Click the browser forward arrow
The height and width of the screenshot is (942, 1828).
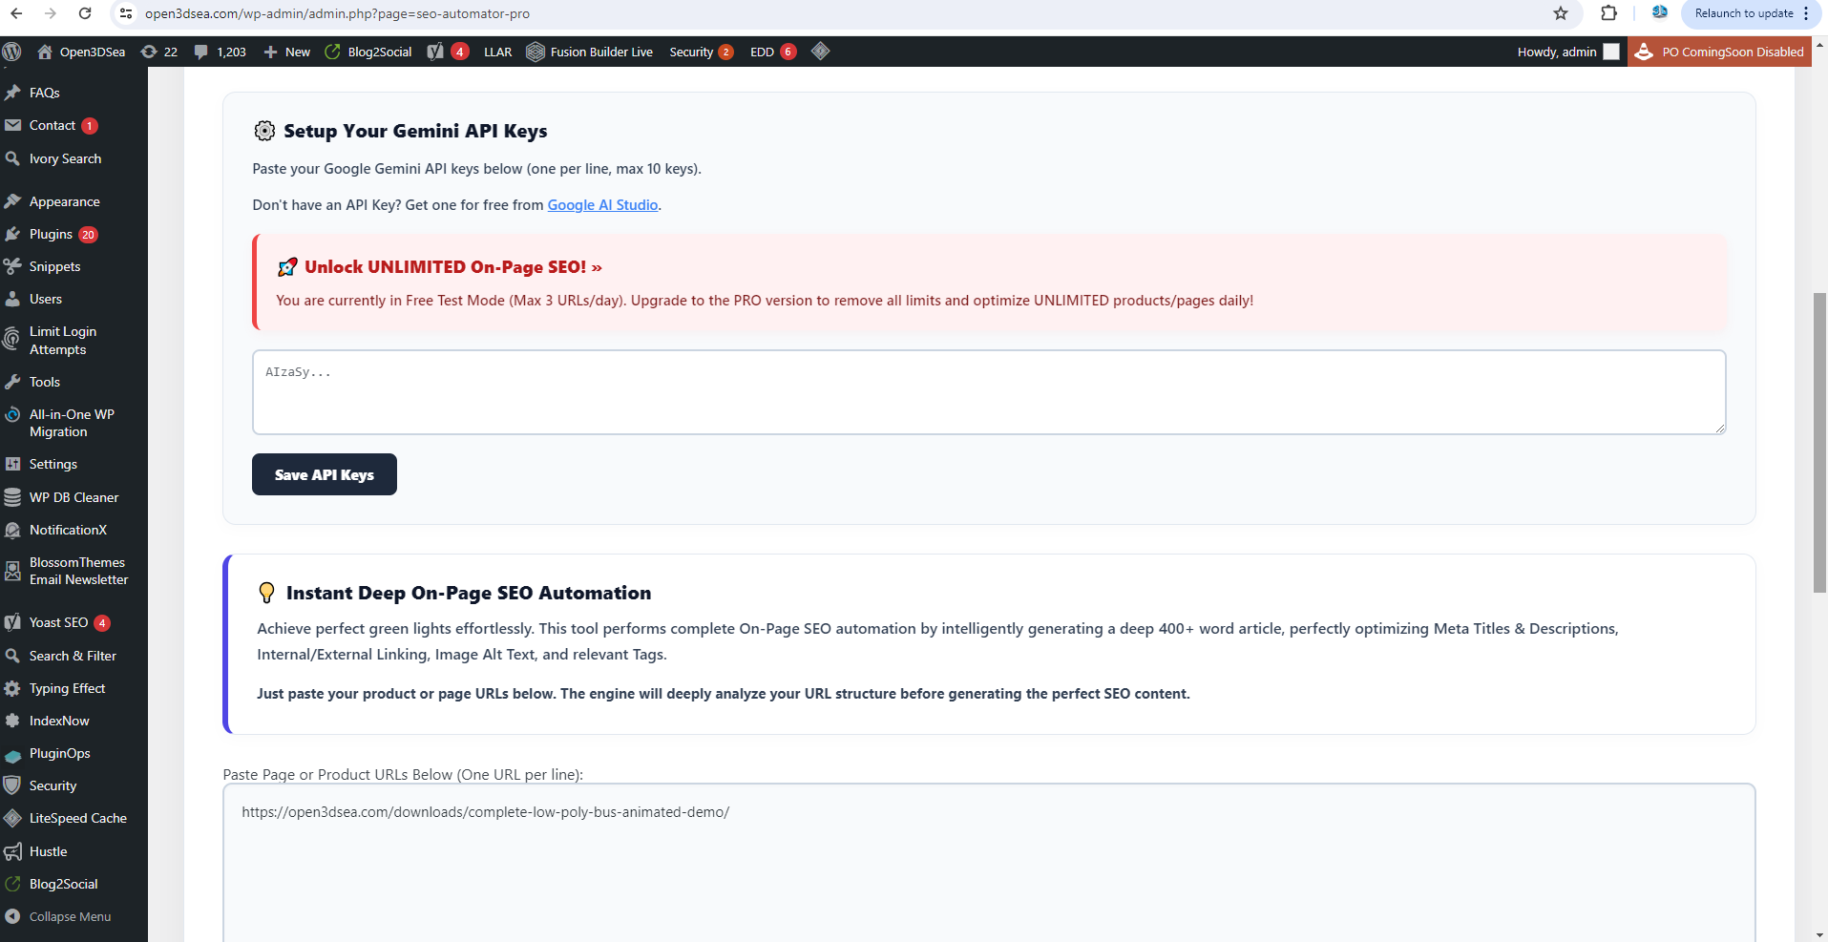pos(51,13)
